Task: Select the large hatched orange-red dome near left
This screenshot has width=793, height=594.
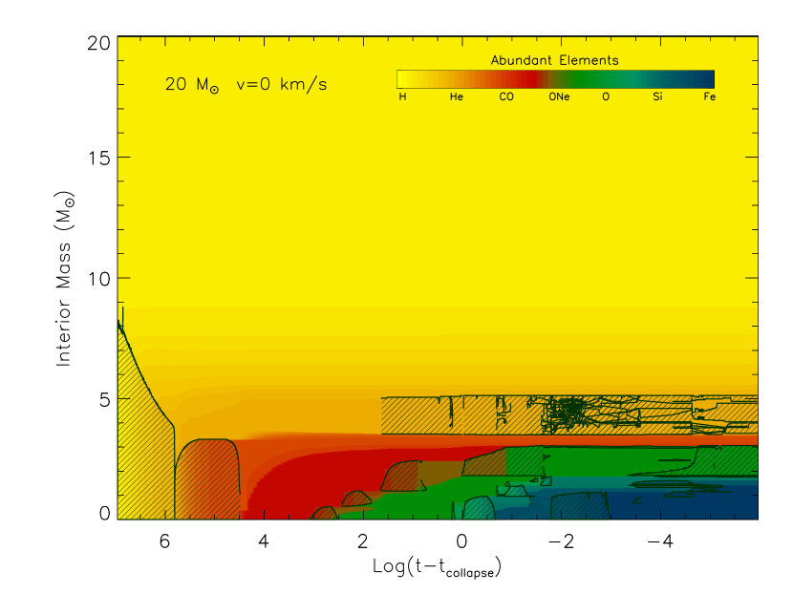Action: pos(205,473)
